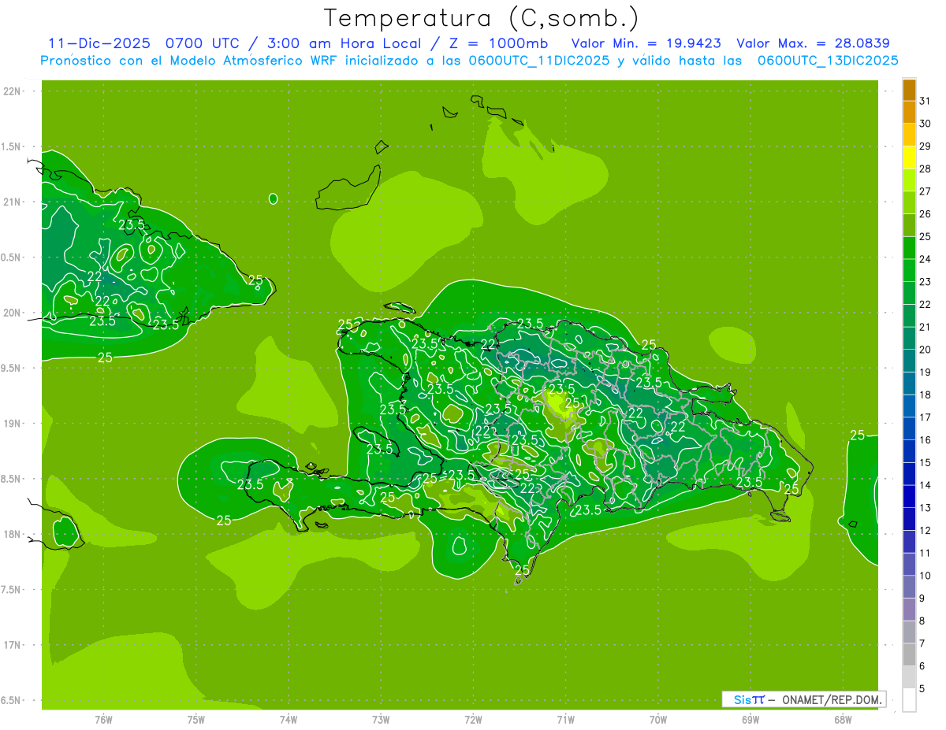Click the color bar label '10'
The image size is (946, 730).
click(926, 575)
